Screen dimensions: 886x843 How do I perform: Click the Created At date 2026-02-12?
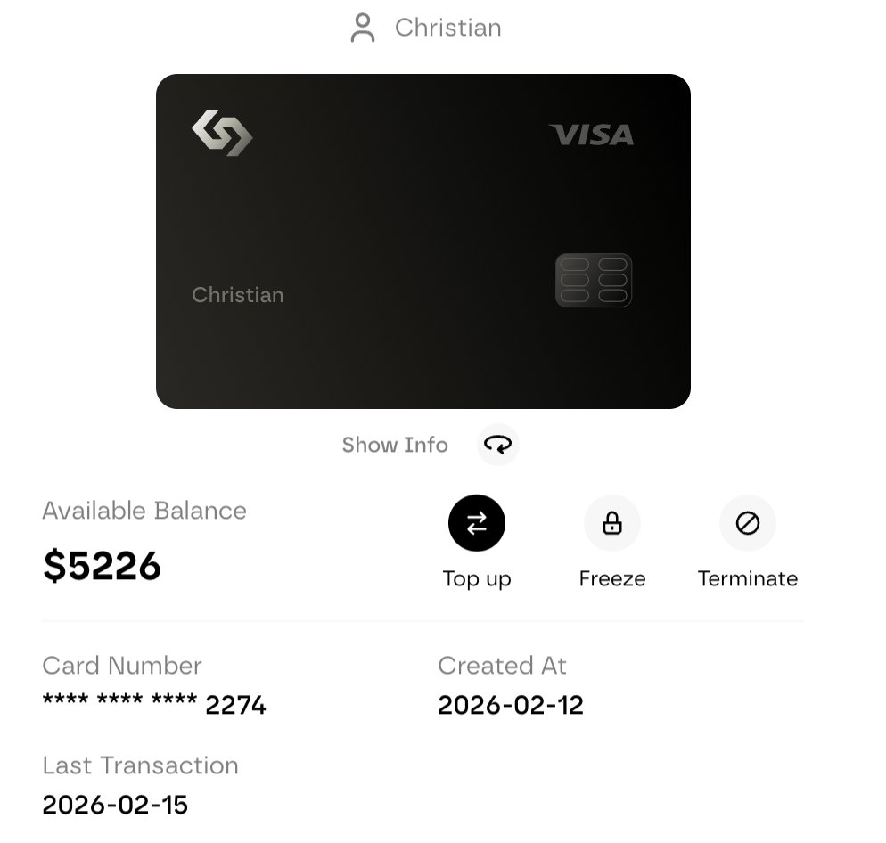[511, 705]
